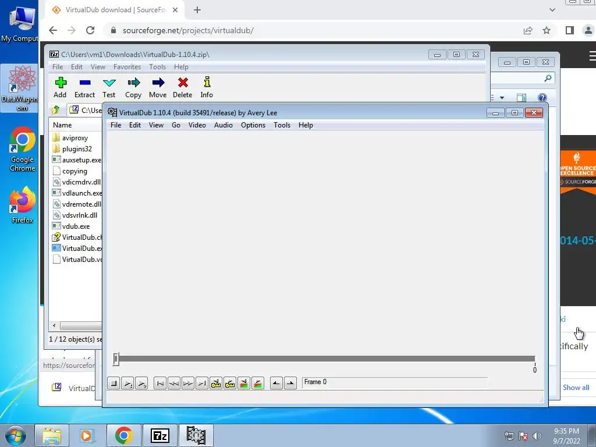Open the 7-Zip Tools menu

click(x=157, y=67)
